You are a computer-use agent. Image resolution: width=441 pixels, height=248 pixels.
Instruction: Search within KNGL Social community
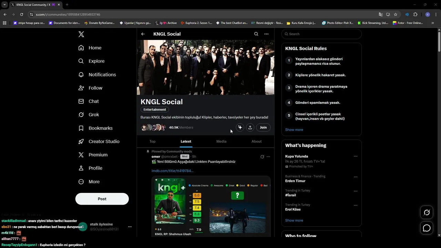pyautogui.click(x=256, y=34)
